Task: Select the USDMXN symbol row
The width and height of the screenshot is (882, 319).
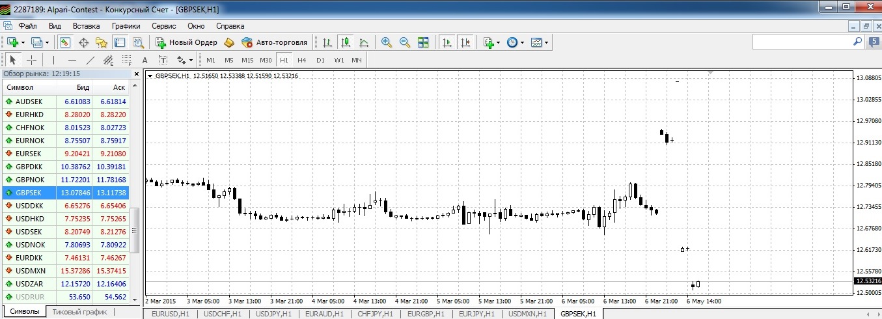Action: pyautogui.click(x=65, y=271)
